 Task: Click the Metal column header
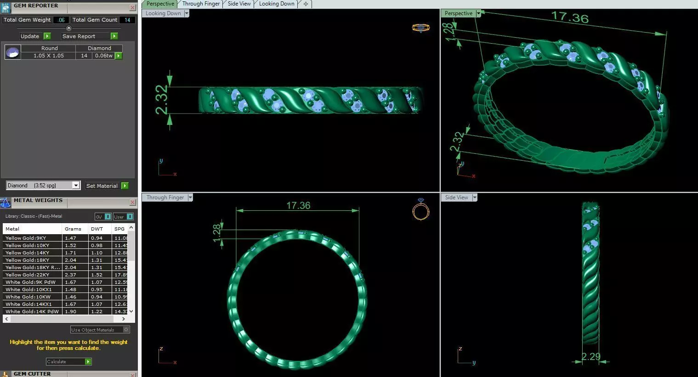[32, 229]
